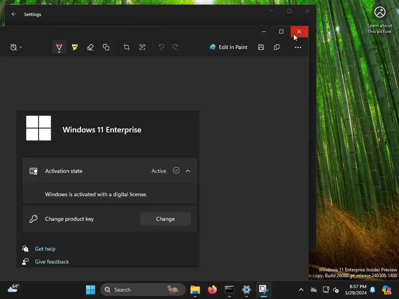Redo the last edit
The height and width of the screenshot is (299, 399).
coord(175,47)
